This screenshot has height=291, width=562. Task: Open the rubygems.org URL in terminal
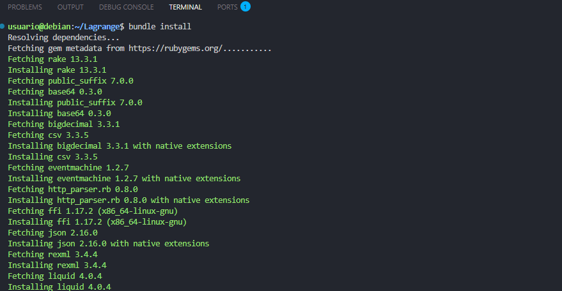(175, 48)
